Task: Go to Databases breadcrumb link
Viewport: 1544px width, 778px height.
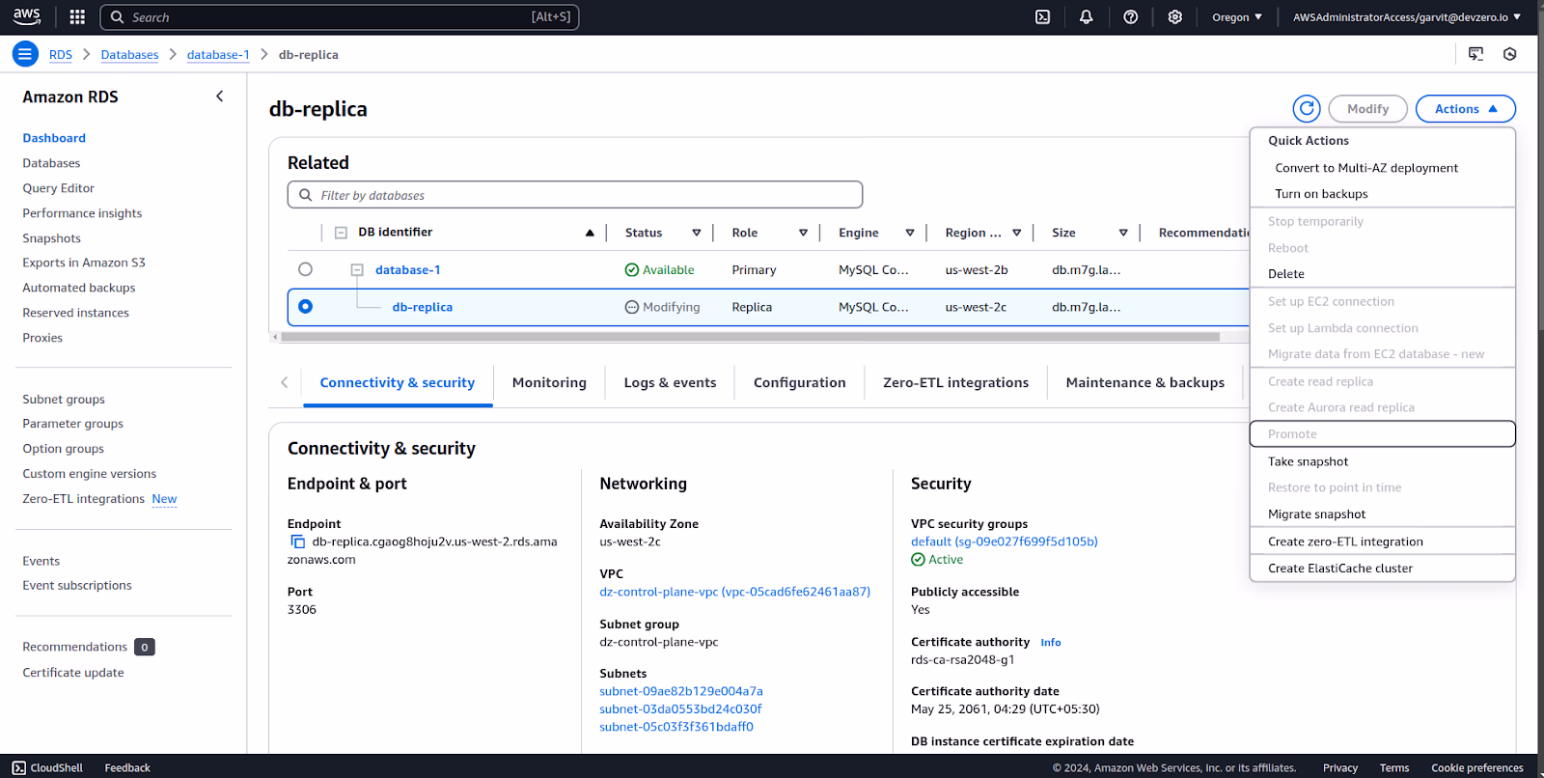Action: 129,55
